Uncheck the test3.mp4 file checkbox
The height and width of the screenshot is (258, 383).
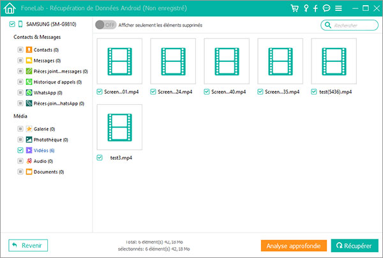[x=100, y=157]
